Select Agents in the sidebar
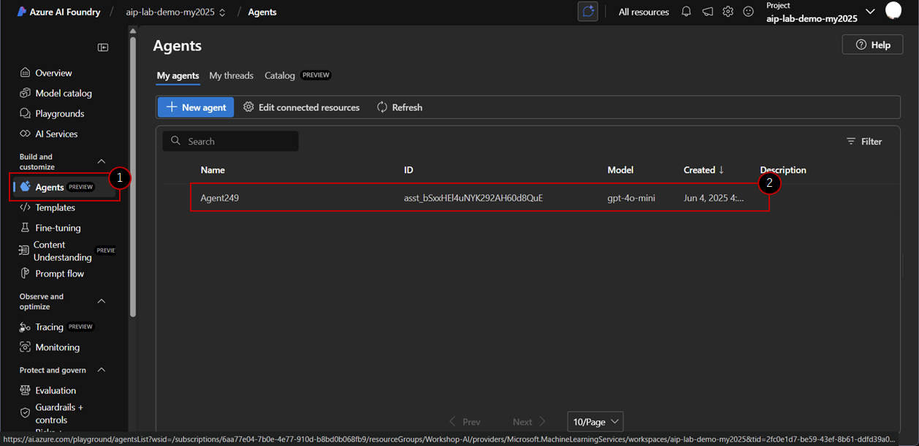 64,188
